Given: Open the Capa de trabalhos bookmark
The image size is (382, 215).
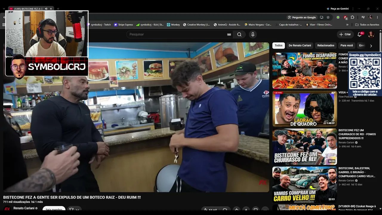Looking at the screenshot, I should point(289,25).
